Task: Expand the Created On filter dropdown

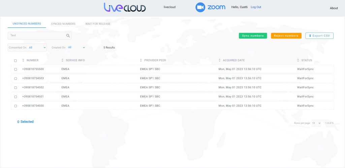Action: [x=76, y=48]
